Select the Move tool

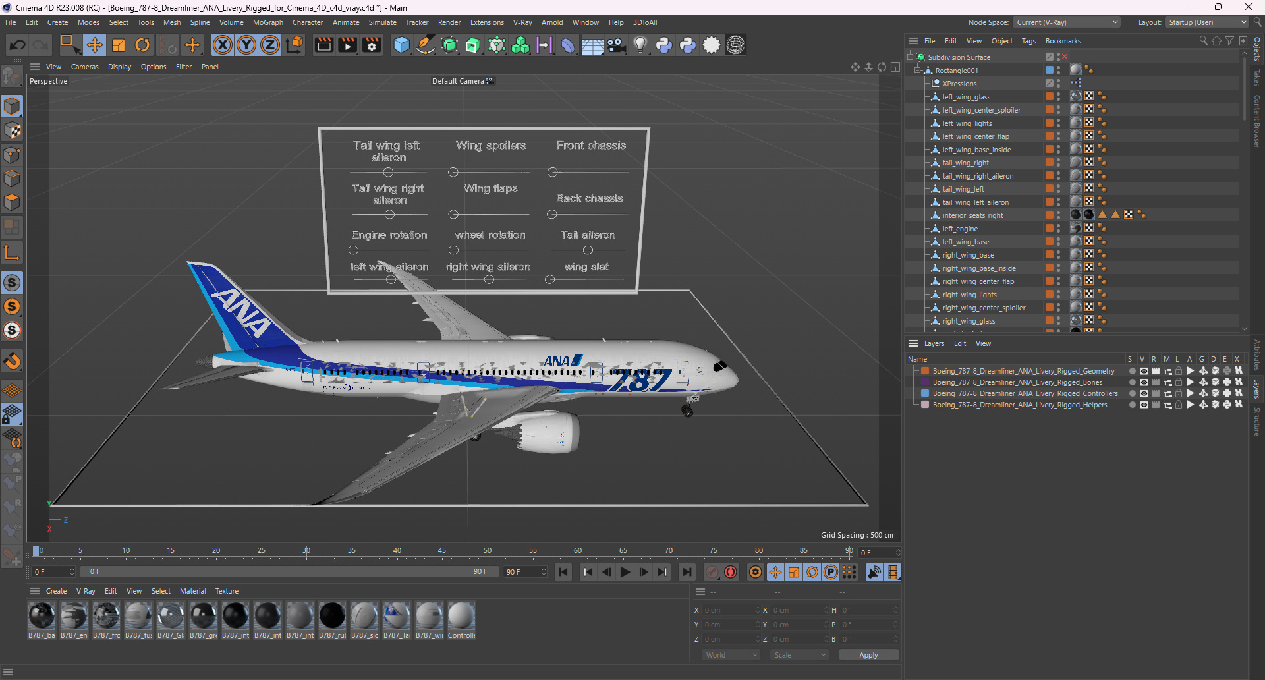point(94,45)
